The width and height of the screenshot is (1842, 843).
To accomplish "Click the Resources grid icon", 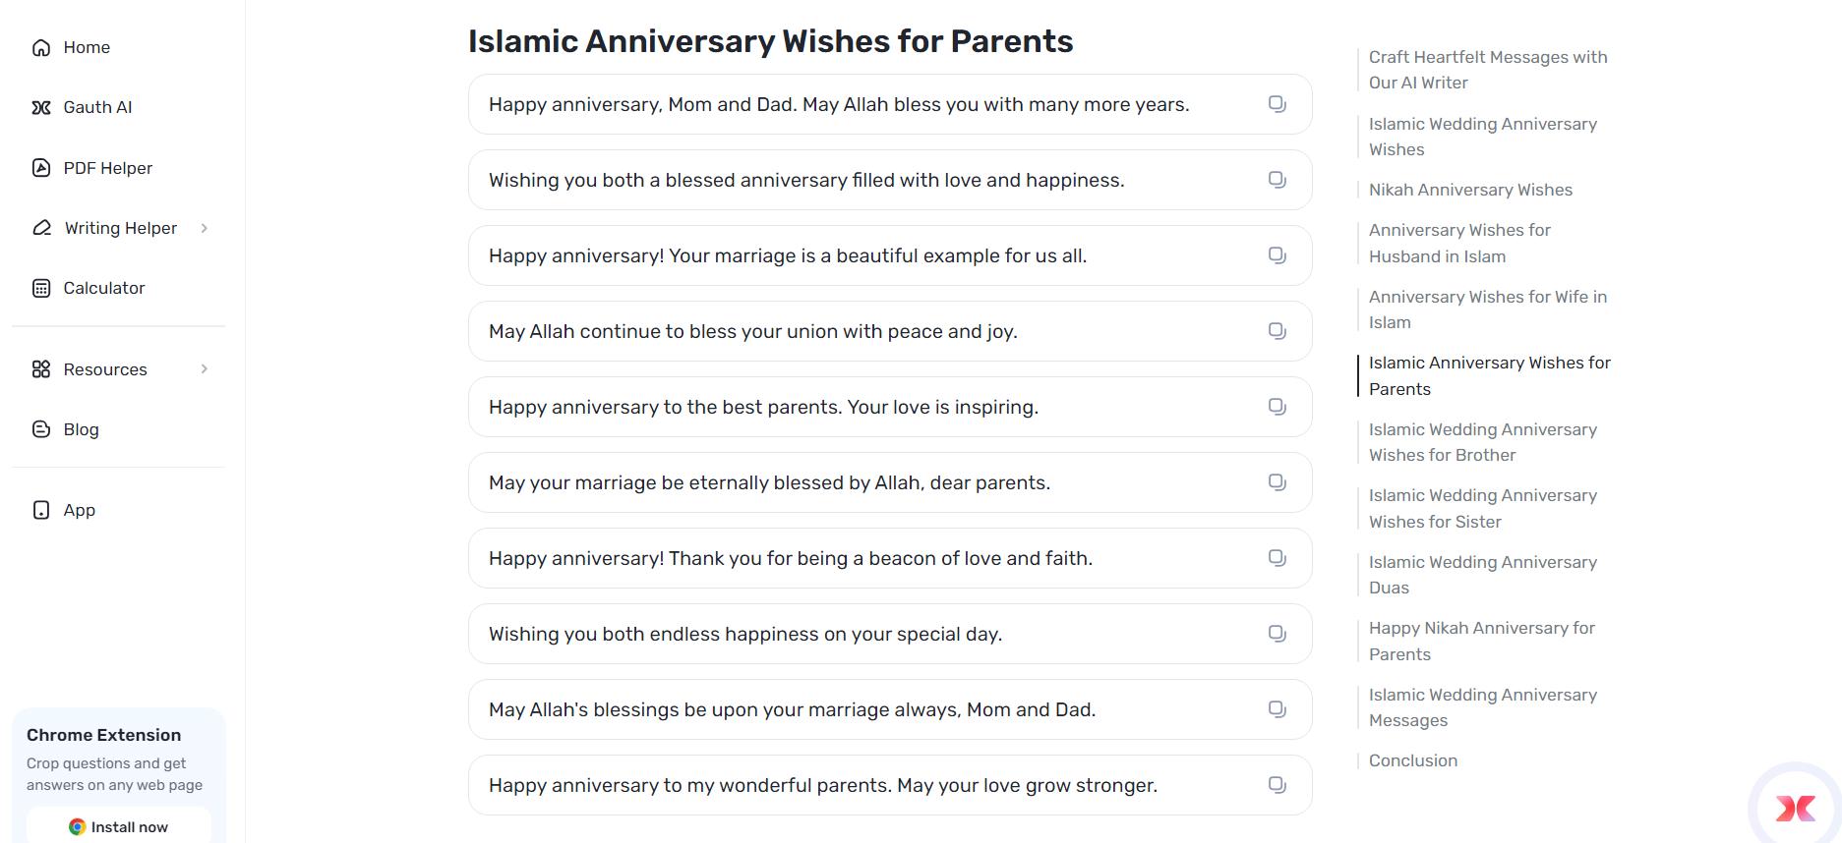I will (x=40, y=368).
